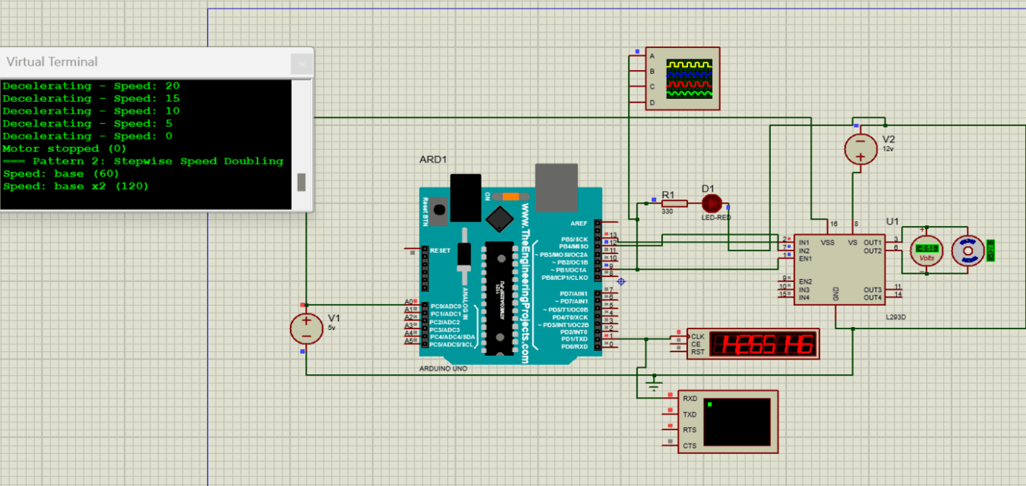Select the DC motor component
The image size is (1026, 486).
(970, 251)
